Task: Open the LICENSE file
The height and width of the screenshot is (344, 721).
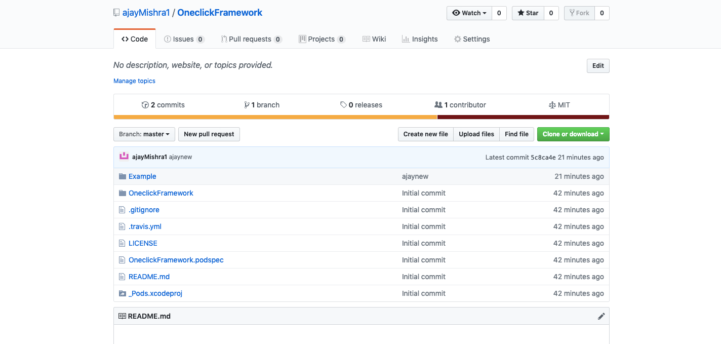Action: (x=143, y=243)
